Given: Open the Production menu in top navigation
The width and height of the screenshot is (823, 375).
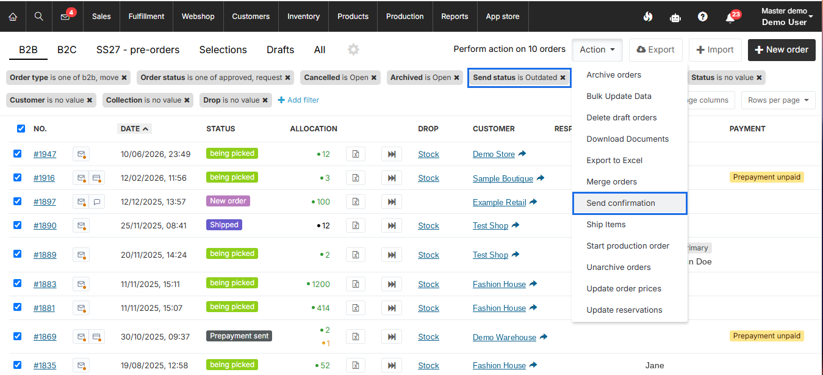Looking at the screenshot, I should [x=404, y=16].
